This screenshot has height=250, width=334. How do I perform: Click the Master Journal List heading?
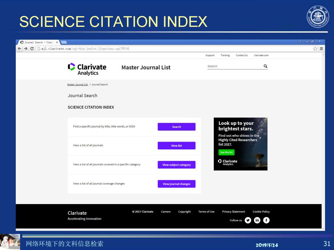click(146, 67)
